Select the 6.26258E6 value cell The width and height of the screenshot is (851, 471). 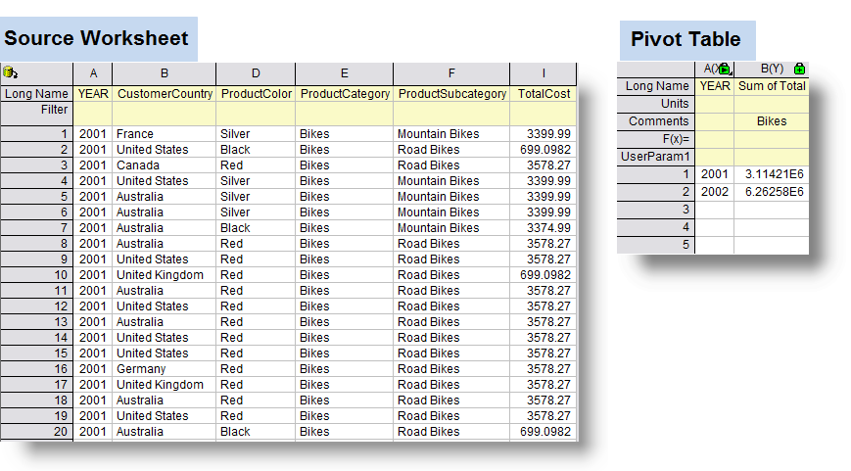[772, 192]
